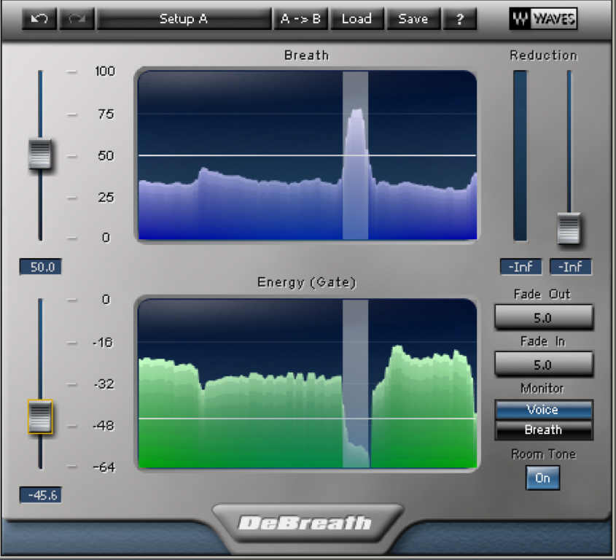Click the Breath threshold slider handle
The width and height of the screenshot is (616, 560).
(40, 154)
